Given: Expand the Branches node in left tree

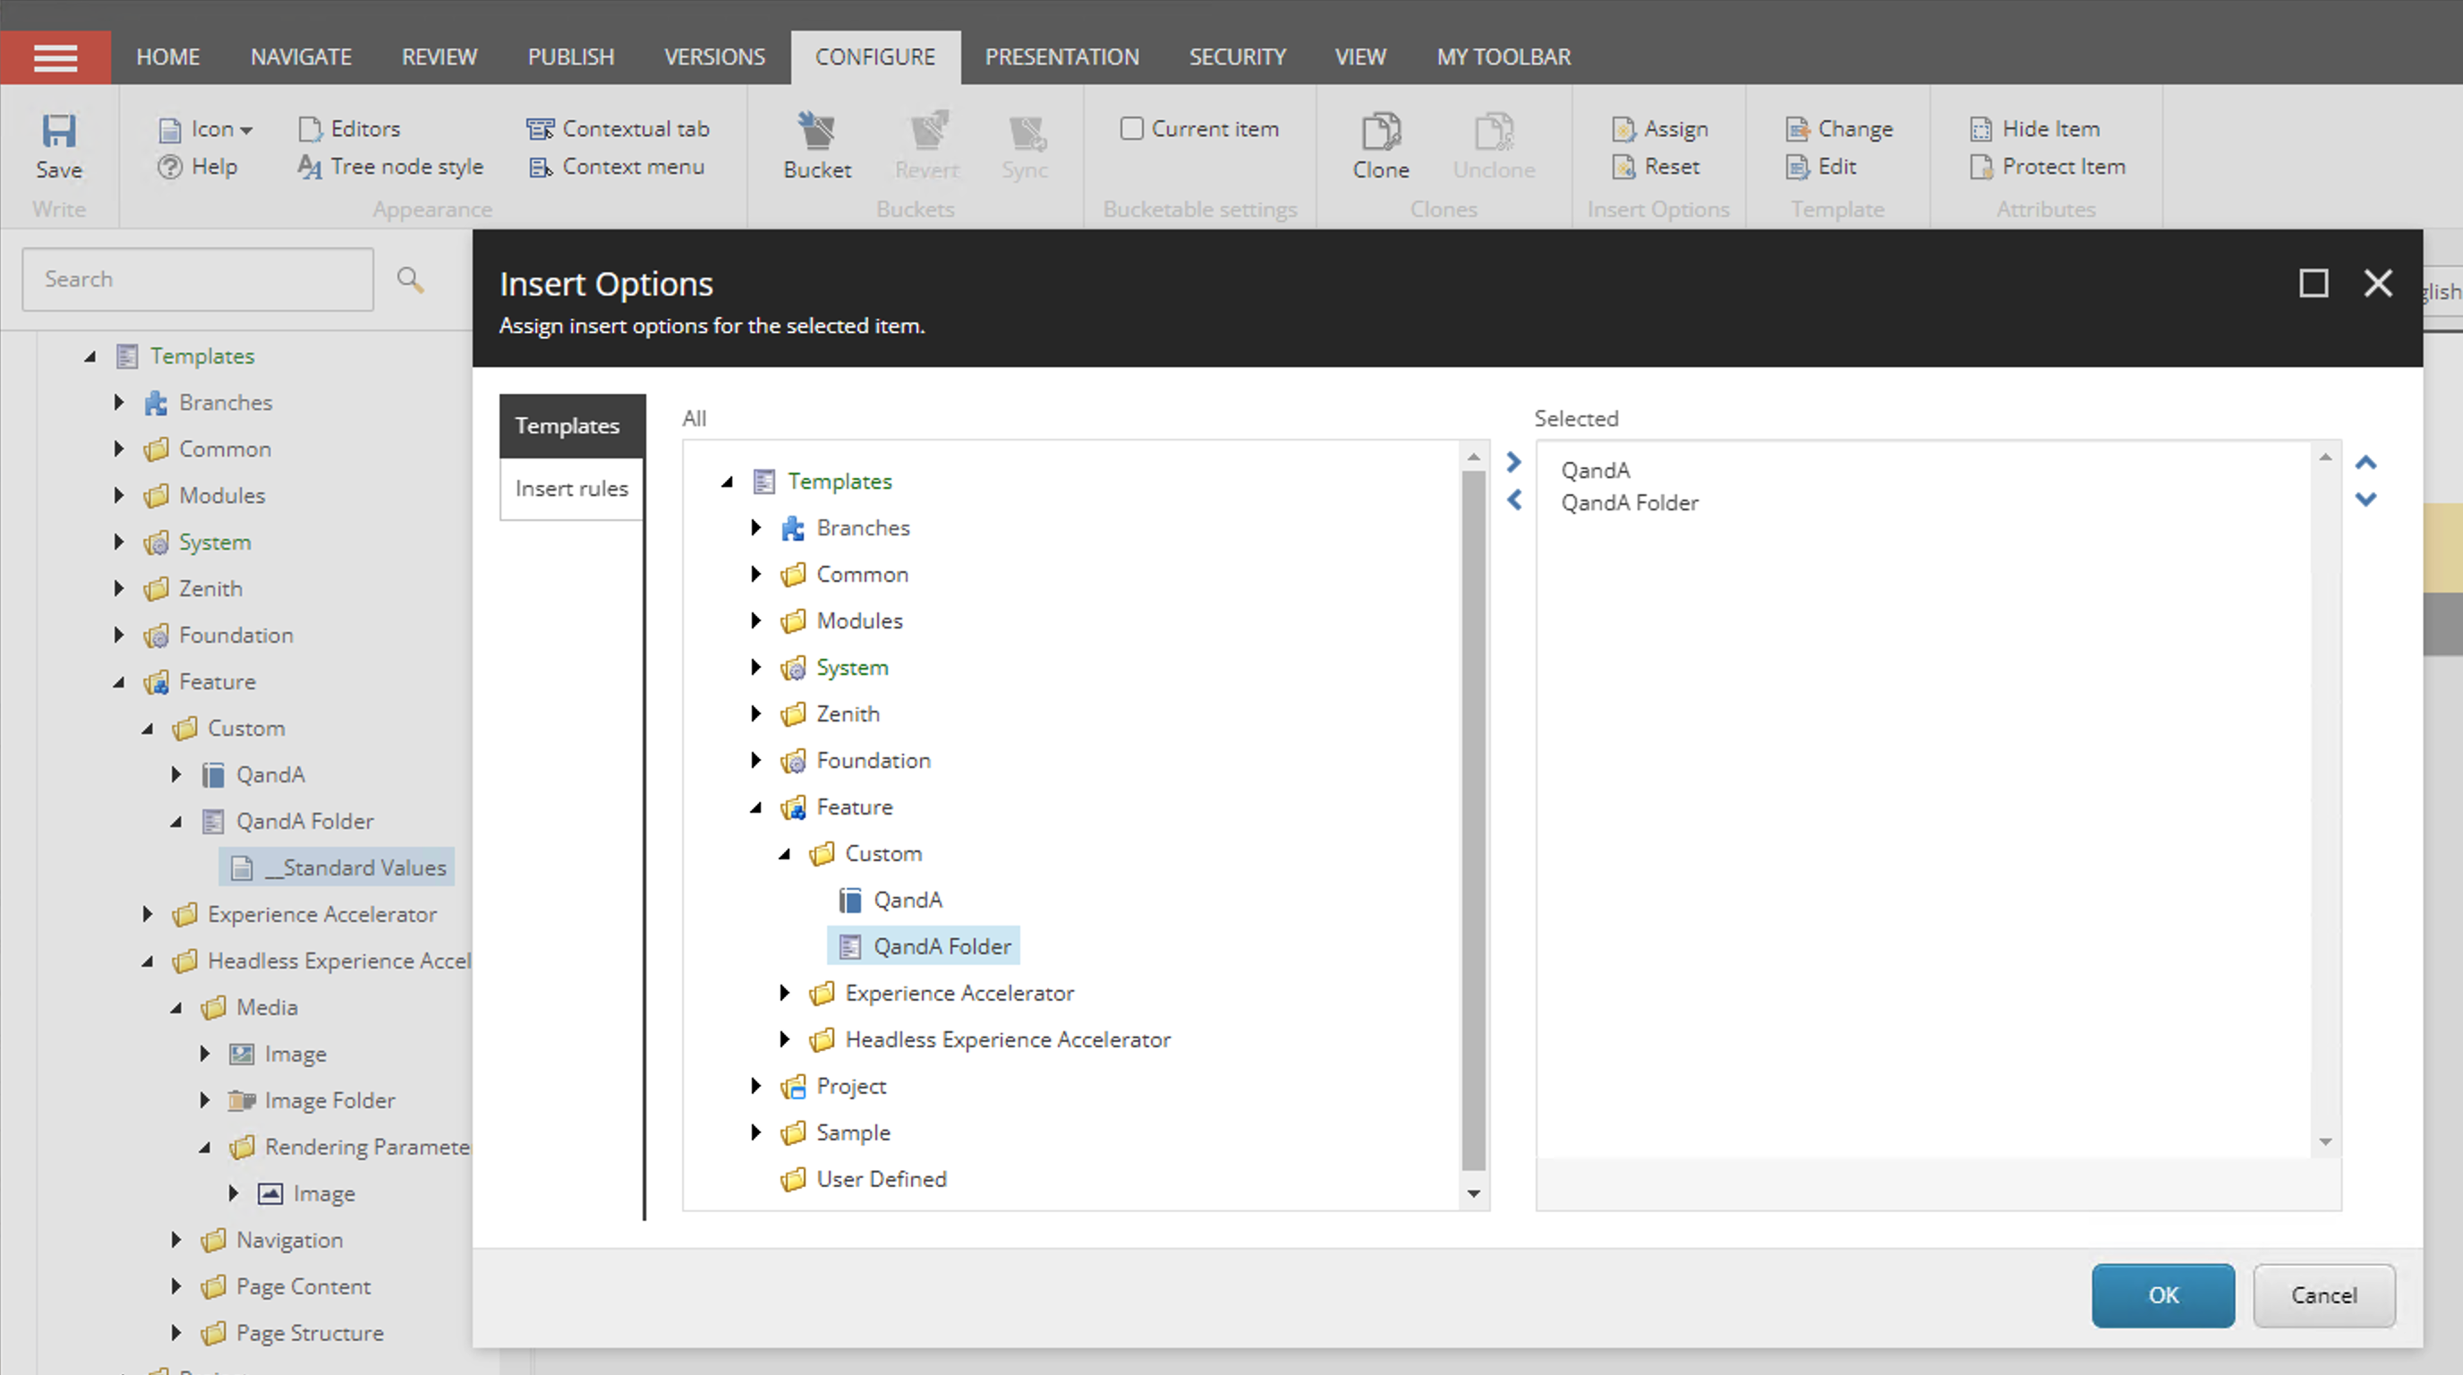Looking at the screenshot, I should click(120, 401).
